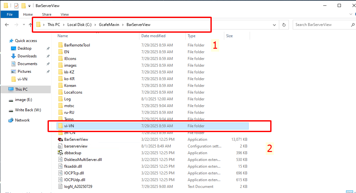Select Write Back (W:) drive in sidebar
356x193 pixels.
click(29, 110)
